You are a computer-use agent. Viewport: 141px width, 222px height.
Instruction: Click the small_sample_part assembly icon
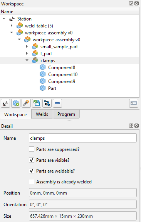[x=35, y=47]
